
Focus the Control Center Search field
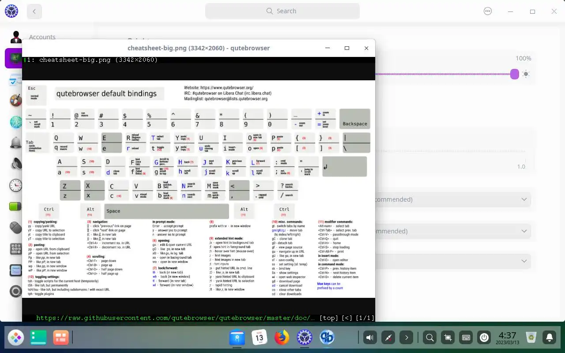pos(282,11)
